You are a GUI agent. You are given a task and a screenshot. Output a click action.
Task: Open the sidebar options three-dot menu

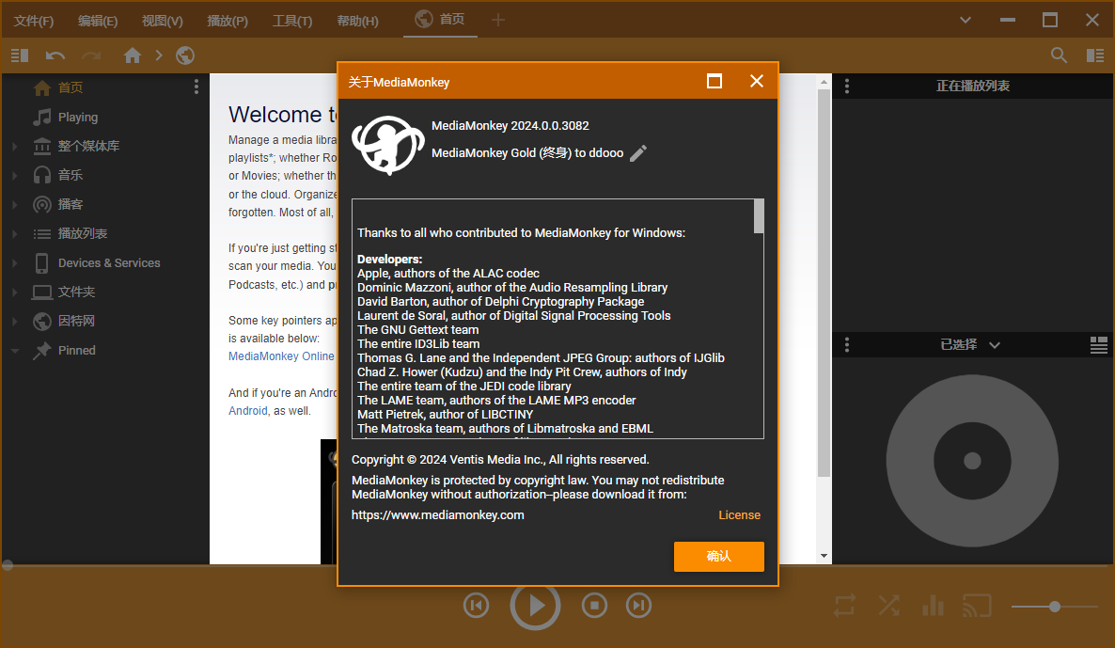[196, 87]
